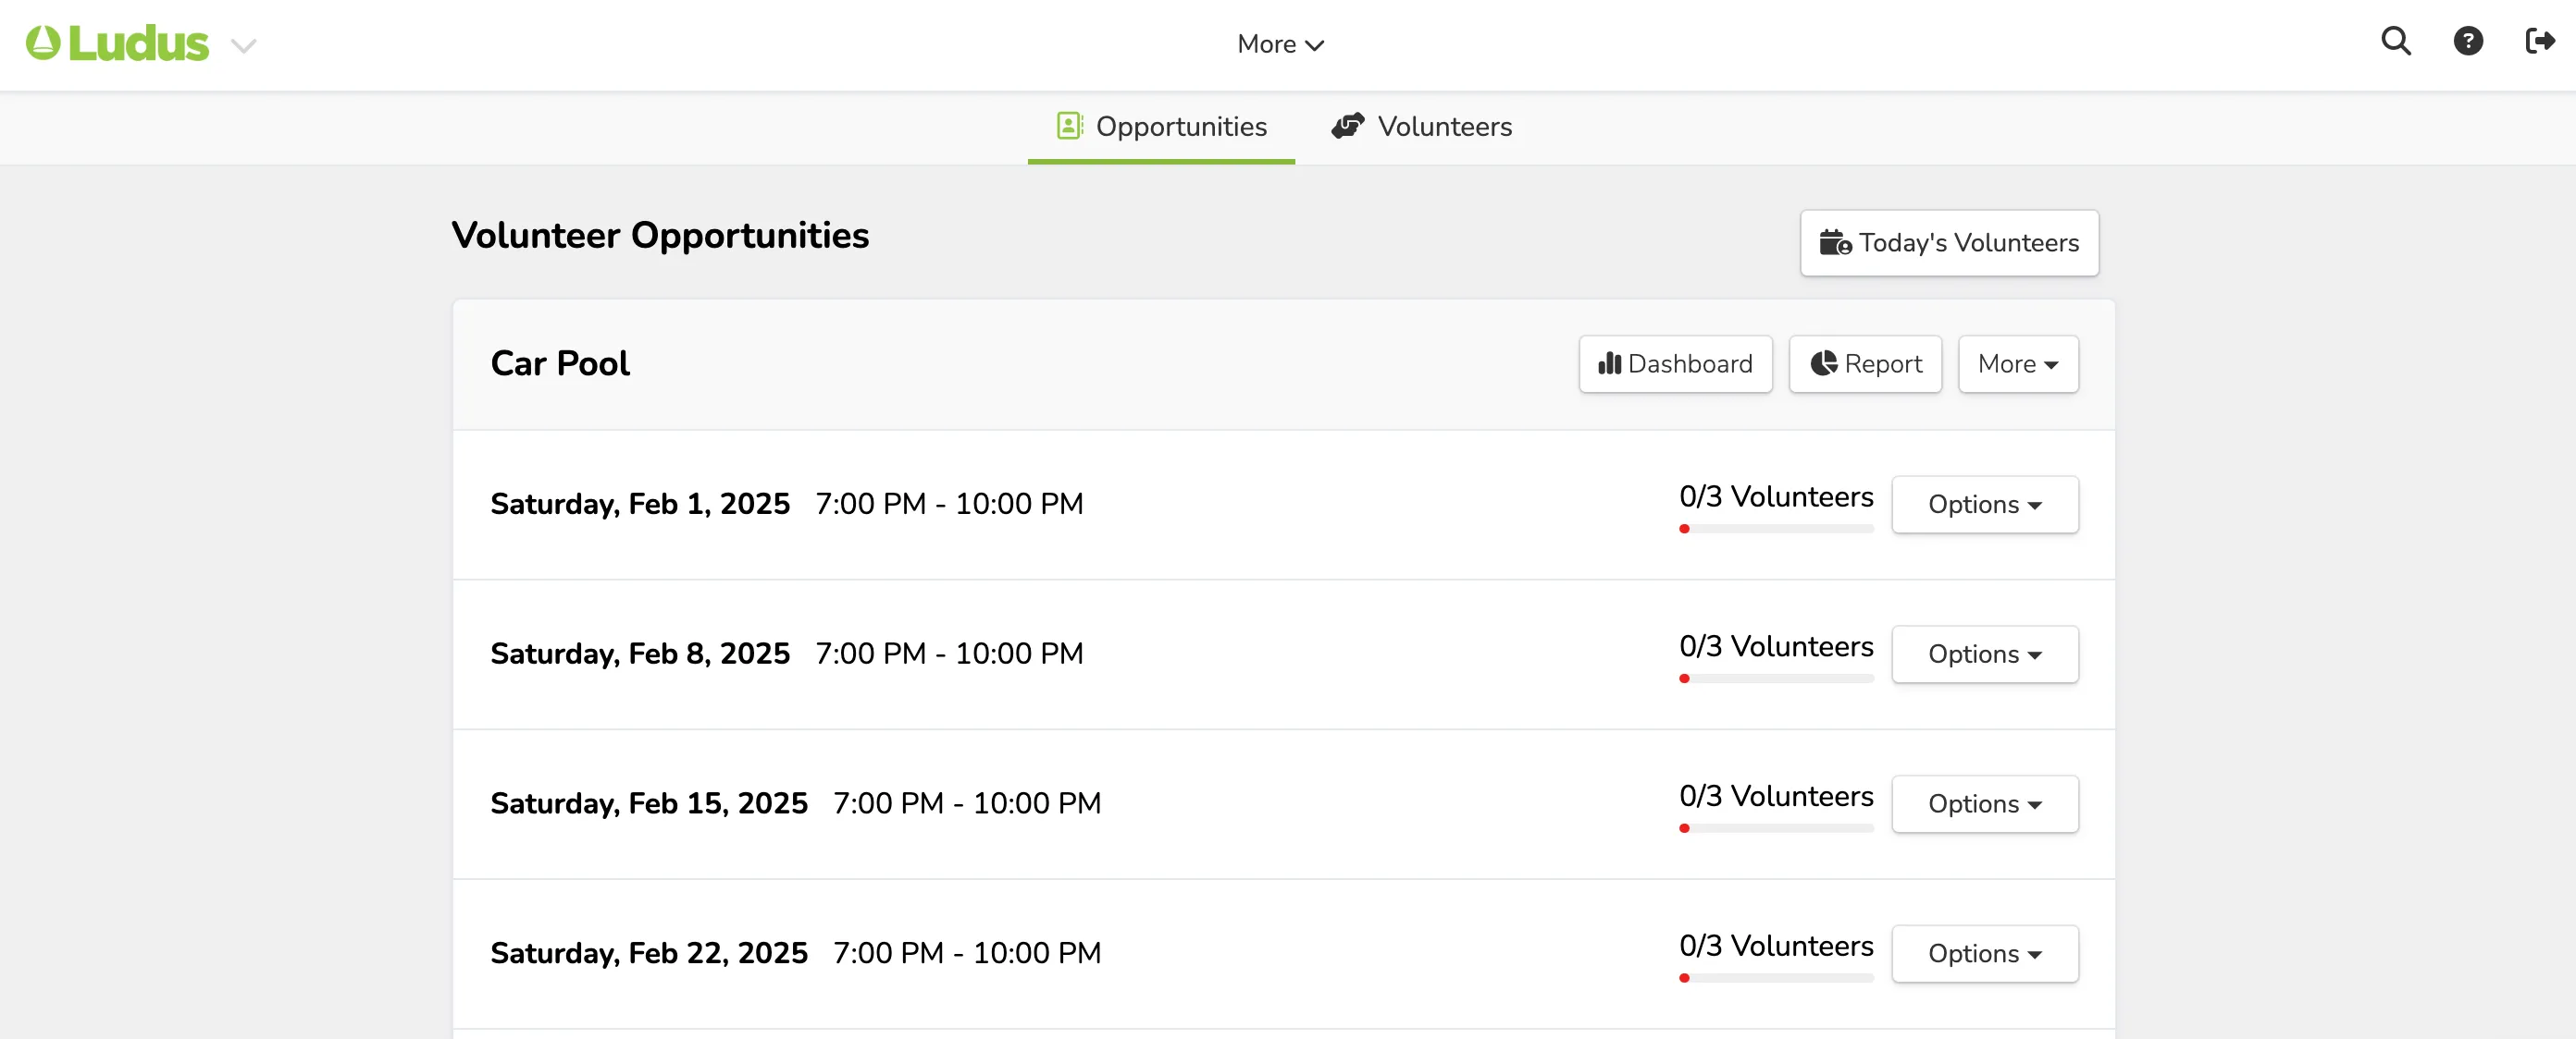Open the Car Pool Dashboard

point(1675,363)
